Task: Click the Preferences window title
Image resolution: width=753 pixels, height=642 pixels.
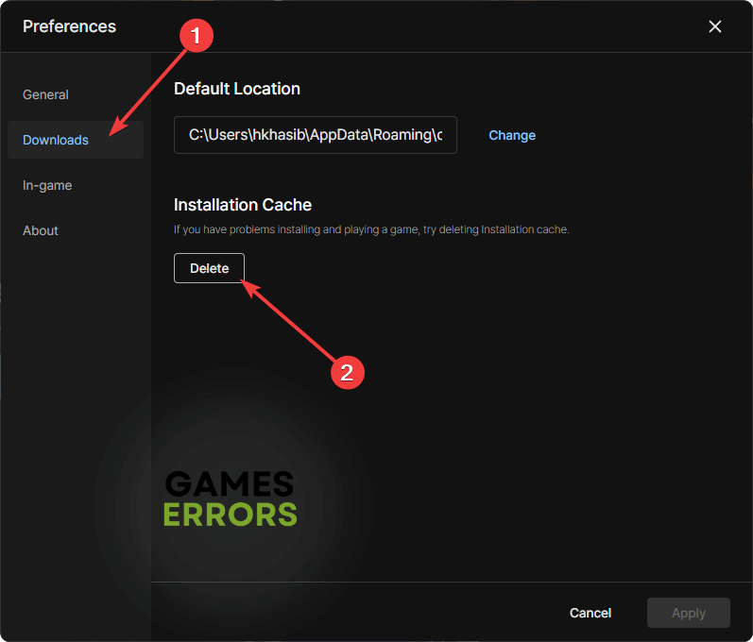Action: [x=69, y=26]
